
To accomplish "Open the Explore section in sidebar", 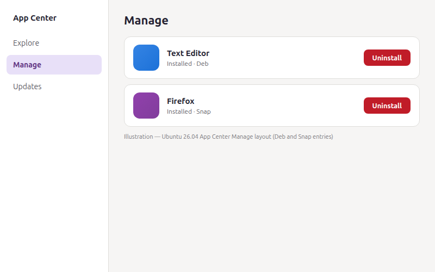I will [x=54, y=43].
